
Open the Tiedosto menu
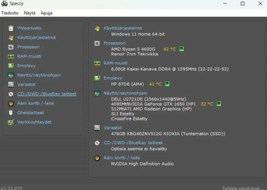pos(10,13)
